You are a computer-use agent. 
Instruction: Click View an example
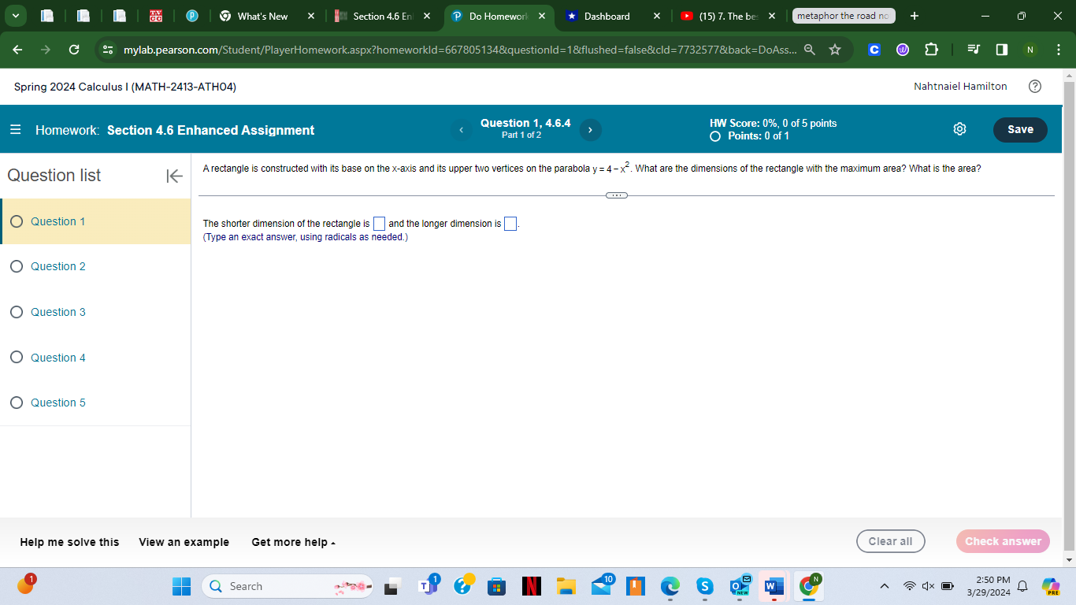coord(184,542)
